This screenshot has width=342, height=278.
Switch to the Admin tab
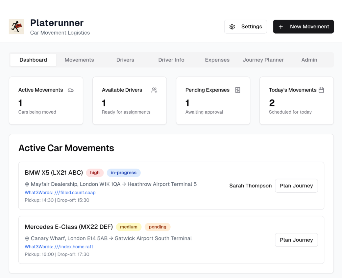(309, 60)
